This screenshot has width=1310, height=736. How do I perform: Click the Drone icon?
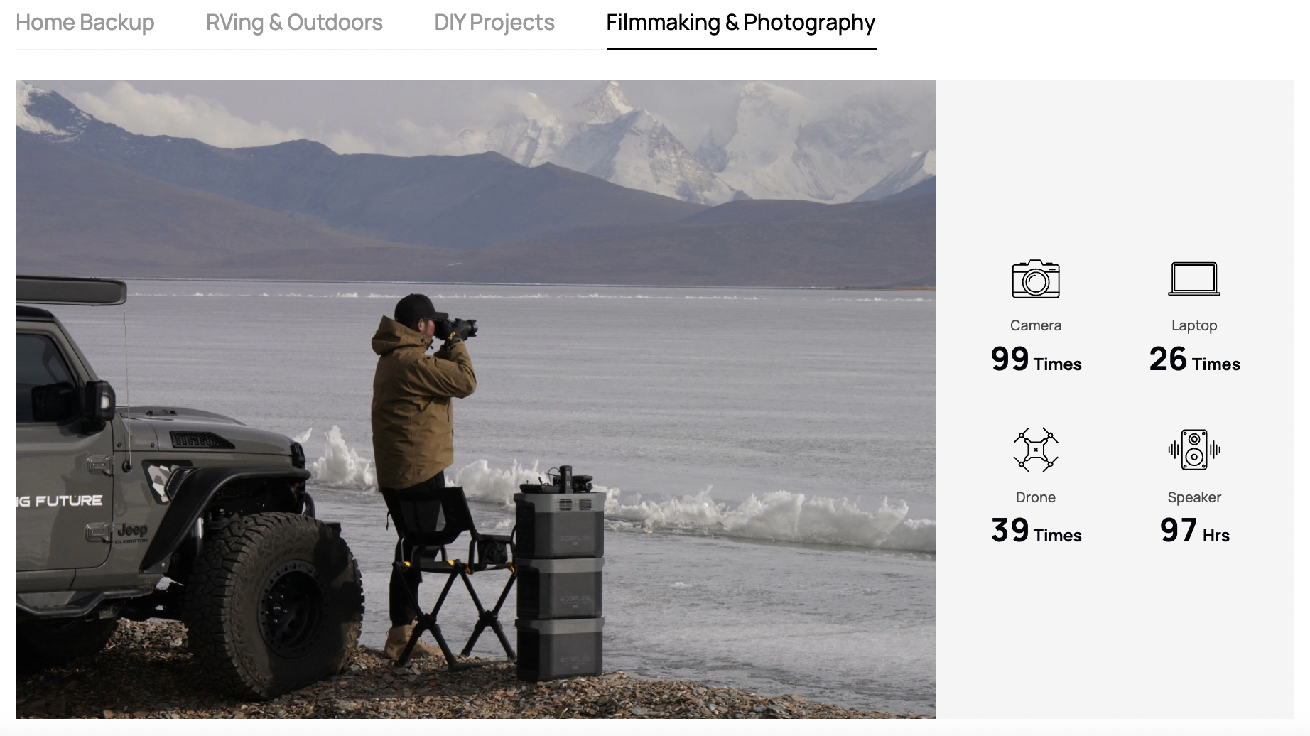[x=1036, y=450]
